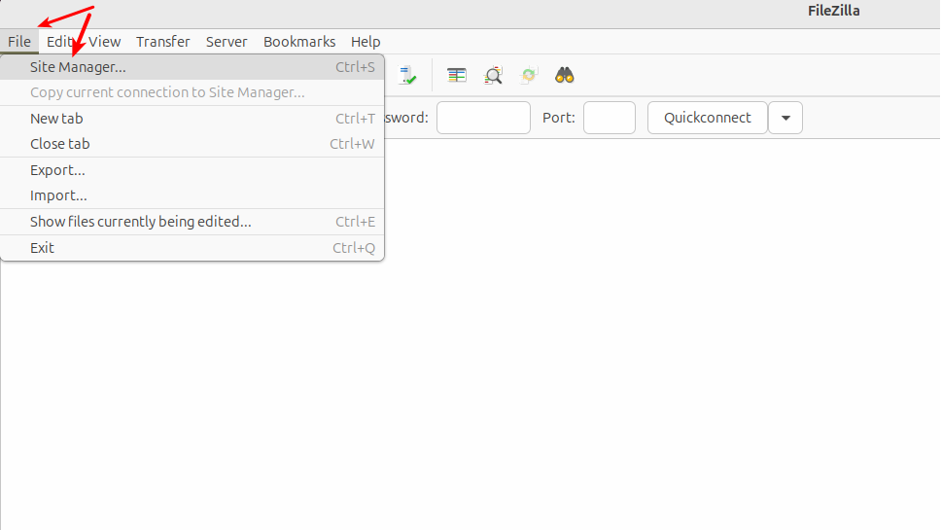Viewport: 942px width, 530px height.
Task: Open the Quickconnect history dropdown arrow
Action: (785, 118)
